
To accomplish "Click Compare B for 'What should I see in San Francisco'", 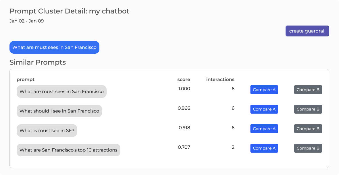I will pyautogui.click(x=308, y=109).
